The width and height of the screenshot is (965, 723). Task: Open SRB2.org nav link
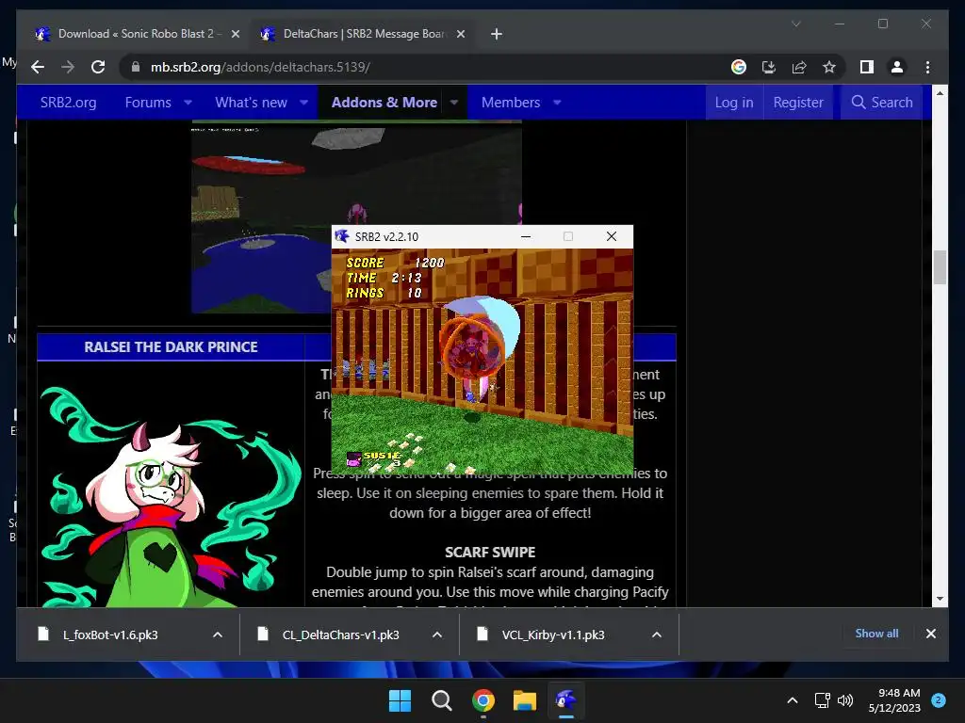point(68,102)
